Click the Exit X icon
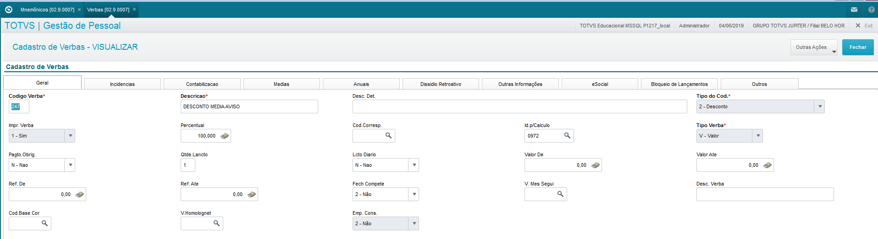This screenshot has width=878, height=239. pyautogui.click(x=858, y=26)
